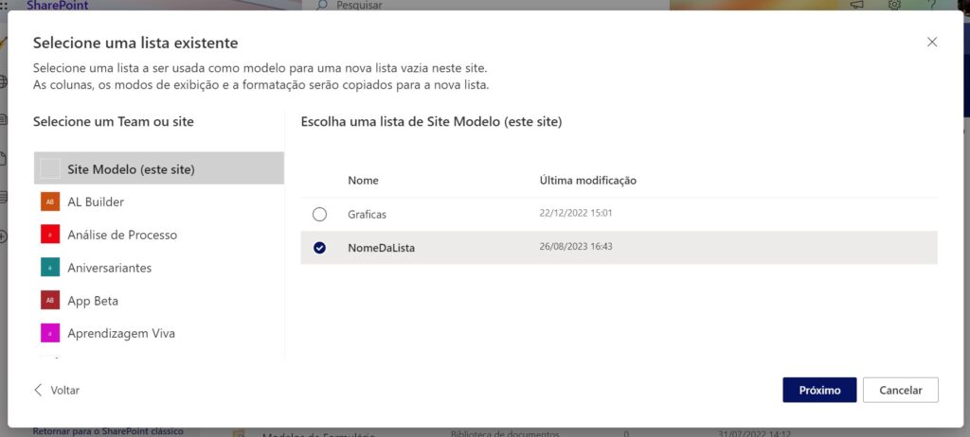This screenshot has height=437, width=970.
Task: Click the dark red App Beta icon
Action: 50,301
